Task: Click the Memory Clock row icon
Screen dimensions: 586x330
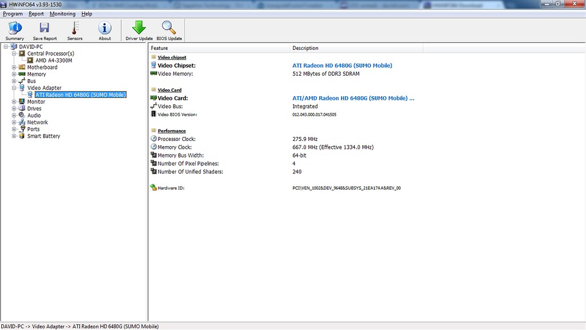Action: (153, 147)
